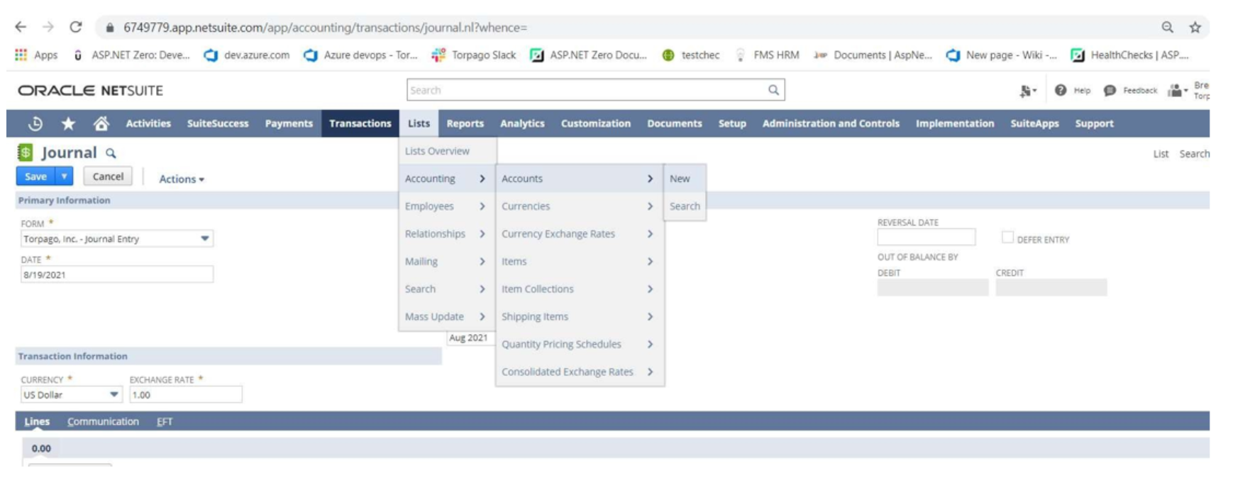This screenshot has height=485, width=1233.
Task: Click the browser forward arrow
Action: (48, 27)
